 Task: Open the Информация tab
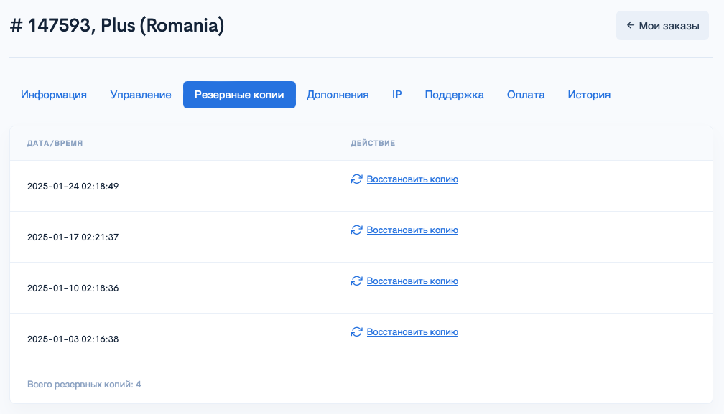54,95
